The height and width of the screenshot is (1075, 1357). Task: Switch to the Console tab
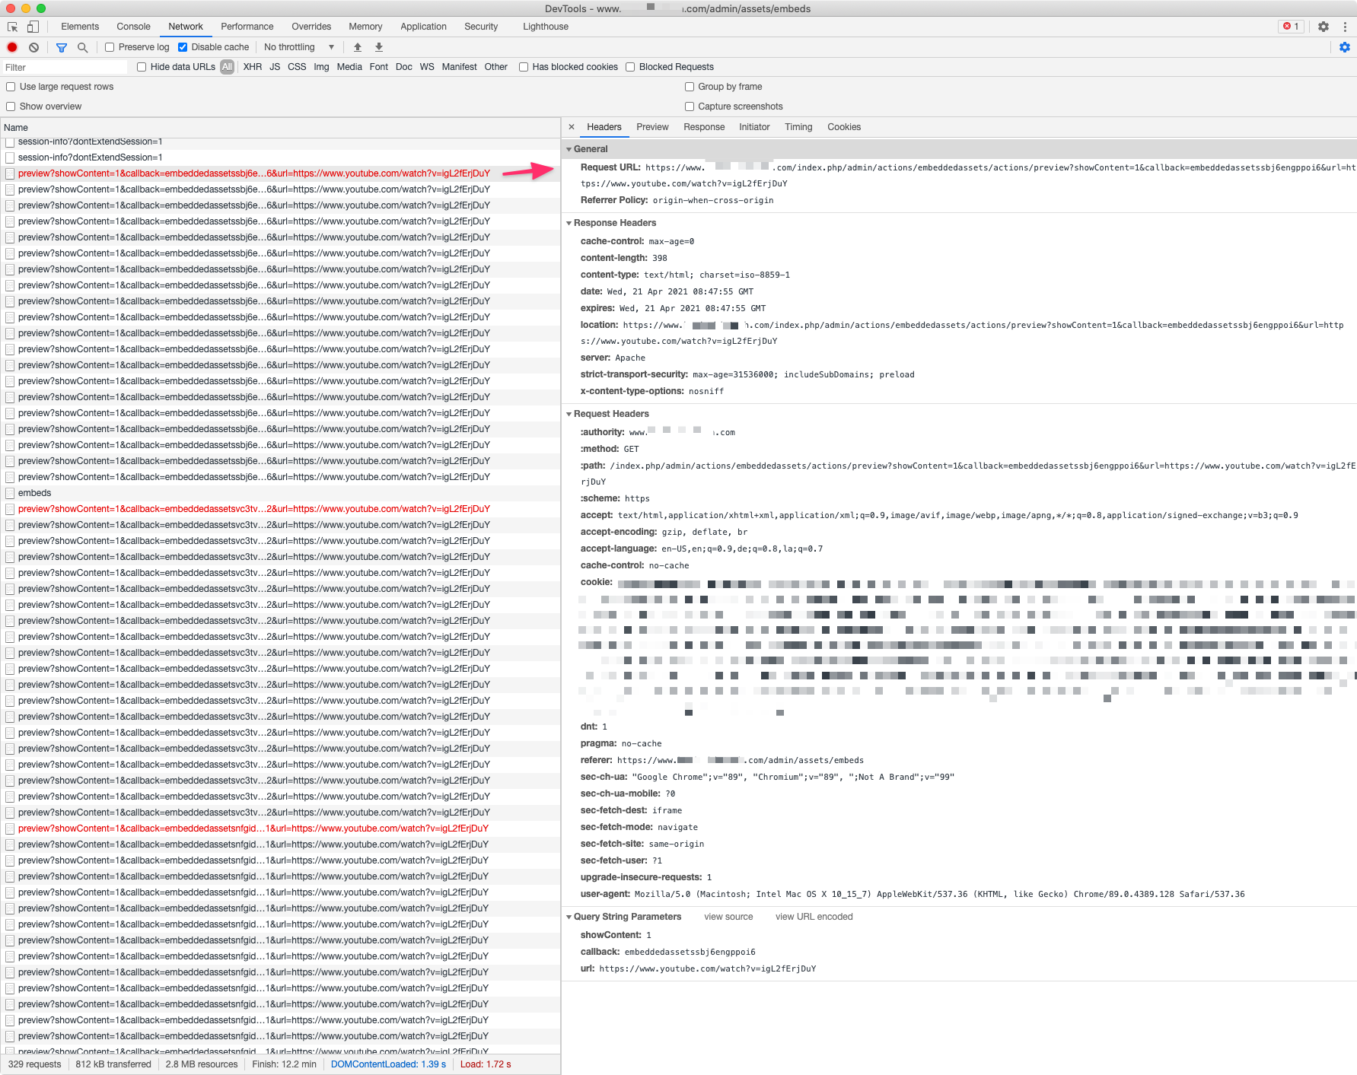(x=133, y=27)
